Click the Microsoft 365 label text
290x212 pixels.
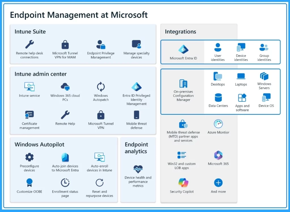pos(218,164)
